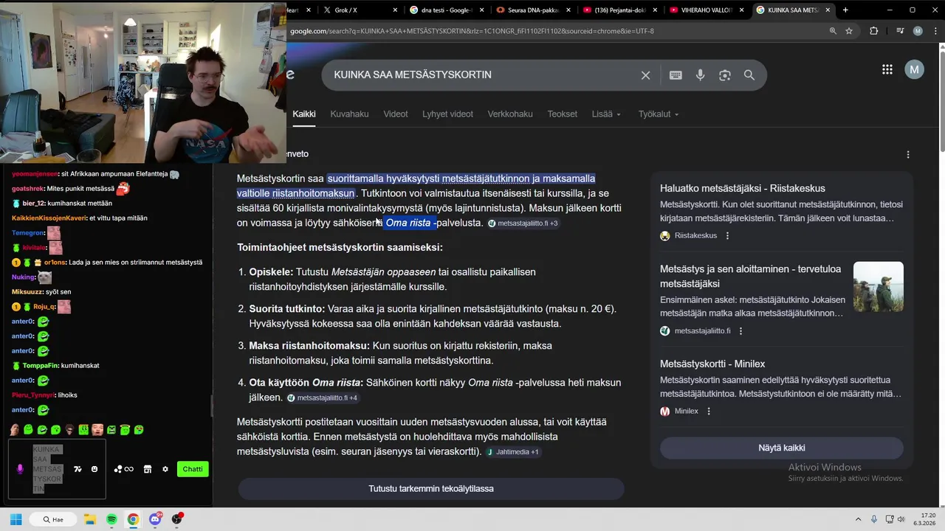Search by image with Google Lens icon

(x=725, y=75)
